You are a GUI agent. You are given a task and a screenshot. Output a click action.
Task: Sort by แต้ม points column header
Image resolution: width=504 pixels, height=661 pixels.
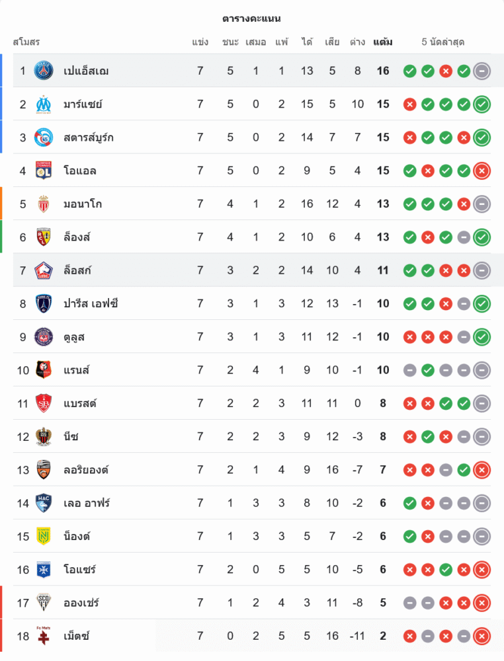click(383, 42)
